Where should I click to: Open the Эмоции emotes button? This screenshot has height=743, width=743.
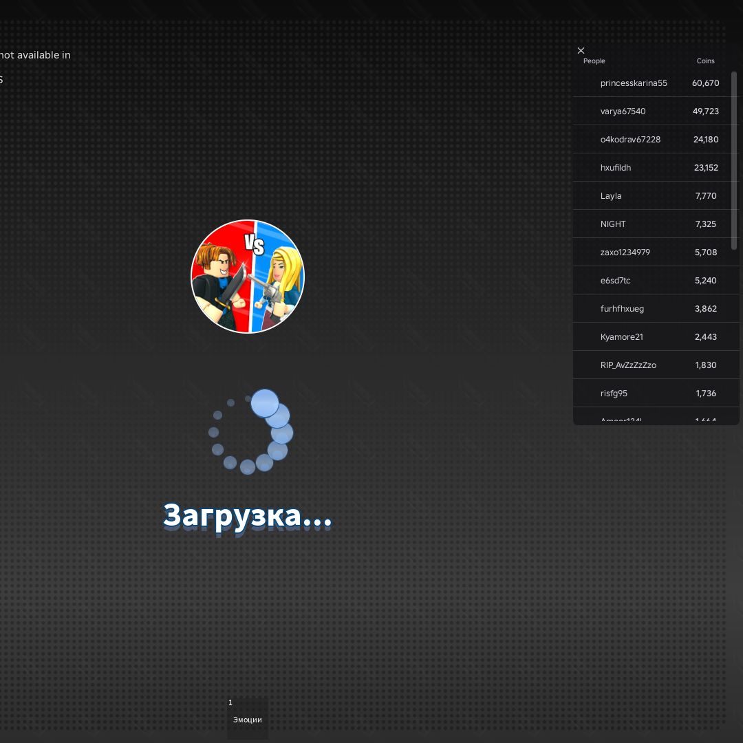(x=248, y=718)
